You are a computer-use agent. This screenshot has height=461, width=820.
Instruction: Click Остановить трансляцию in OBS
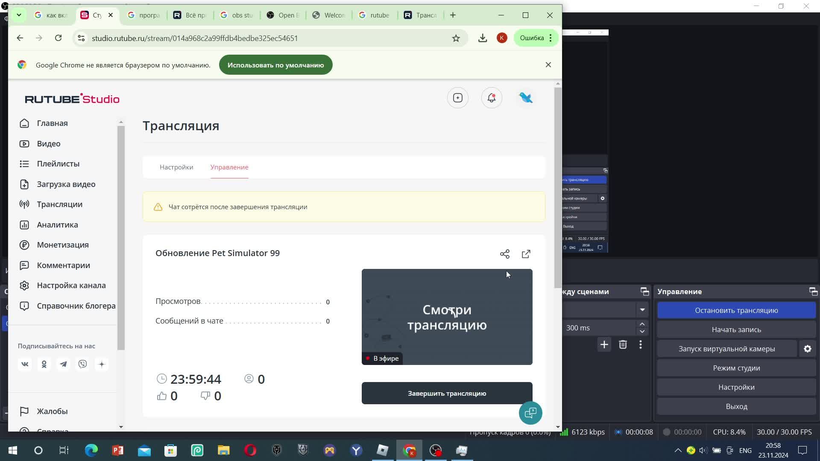[x=737, y=311]
